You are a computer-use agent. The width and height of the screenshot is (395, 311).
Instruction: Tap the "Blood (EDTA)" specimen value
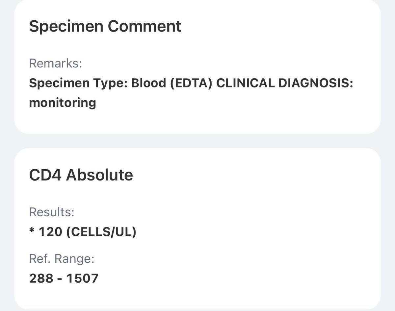point(171,83)
